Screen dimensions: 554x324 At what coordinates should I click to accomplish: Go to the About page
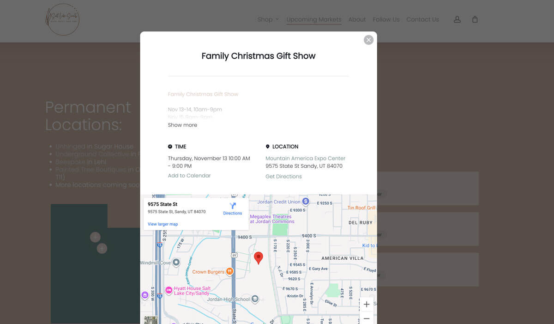coord(357,19)
